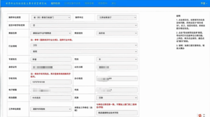Click instruction 1 about 保存 in 说明
210x117 pixels.
click(191, 24)
